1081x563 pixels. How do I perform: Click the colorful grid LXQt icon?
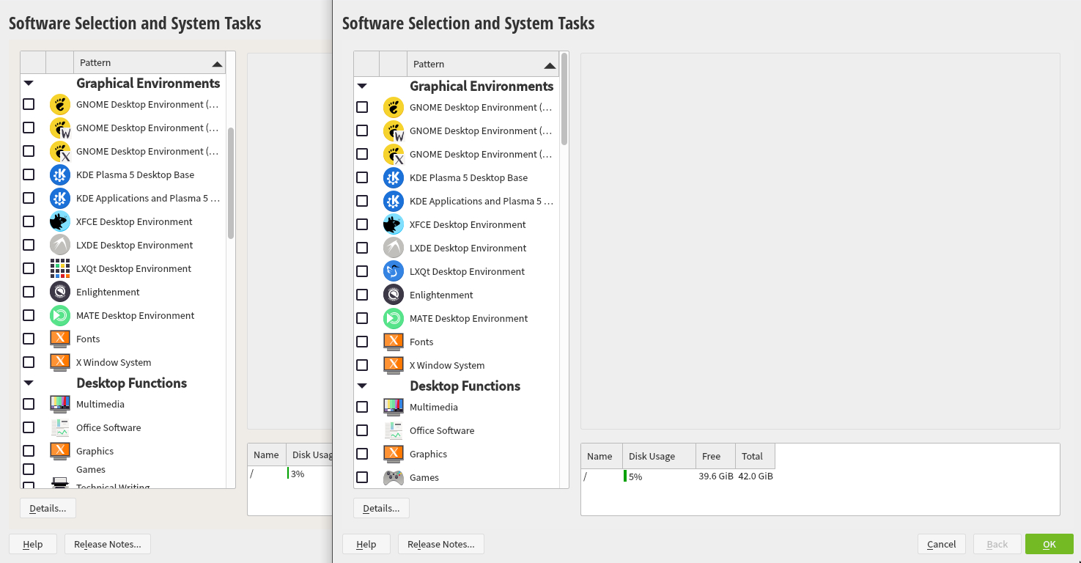(x=60, y=268)
